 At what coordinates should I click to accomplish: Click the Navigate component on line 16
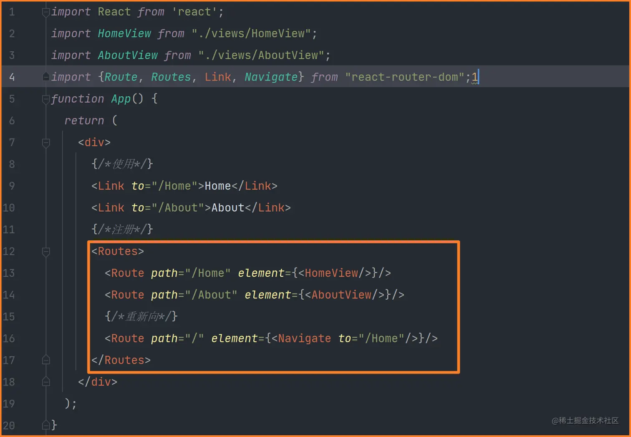click(x=304, y=338)
